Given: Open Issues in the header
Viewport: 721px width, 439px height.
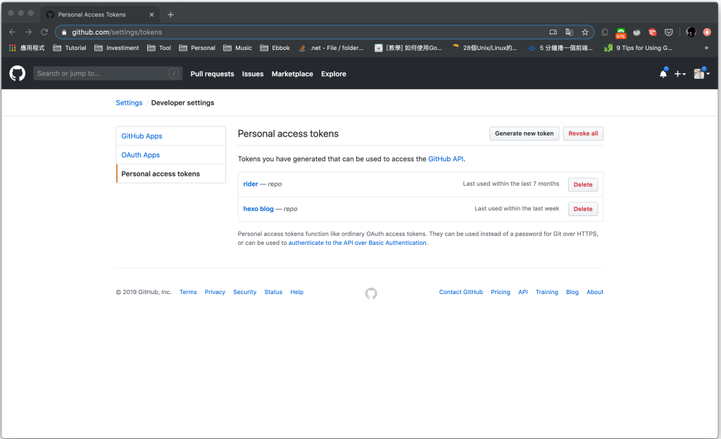Looking at the screenshot, I should click(253, 74).
